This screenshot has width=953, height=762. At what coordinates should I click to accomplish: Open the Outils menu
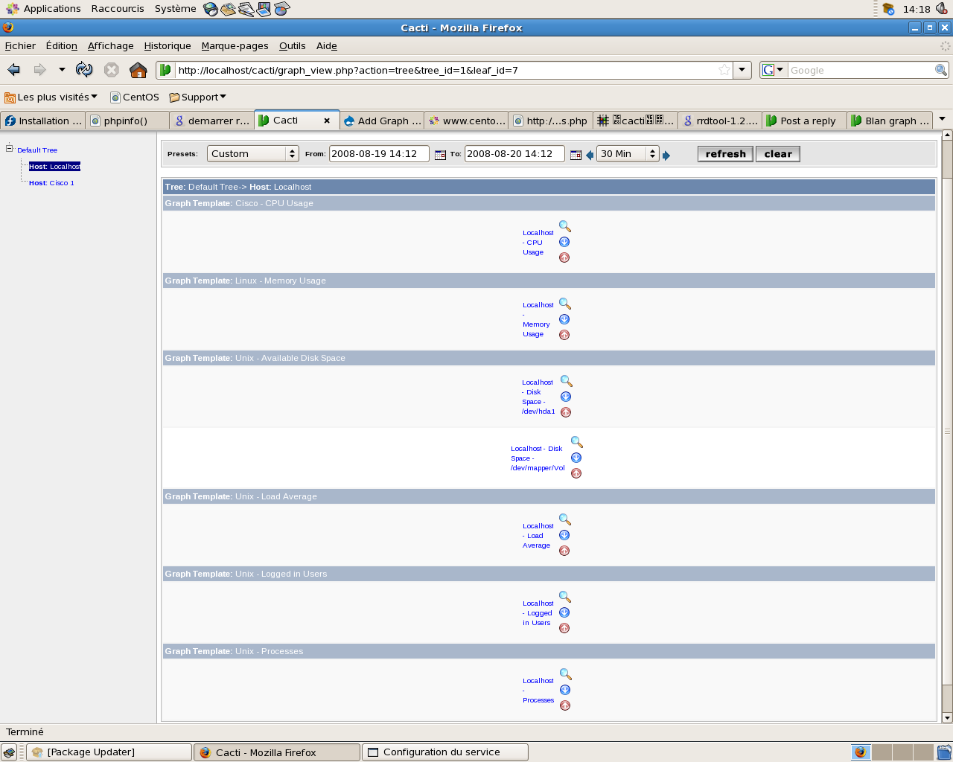point(293,45)
